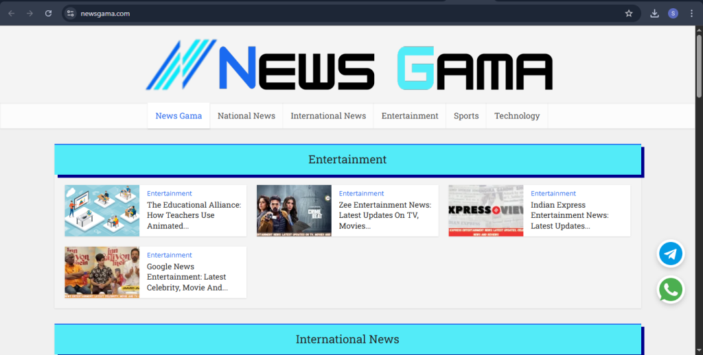Open the Educational Alliance isometric thumbnail
703x355 pixels.
(102, 211)
